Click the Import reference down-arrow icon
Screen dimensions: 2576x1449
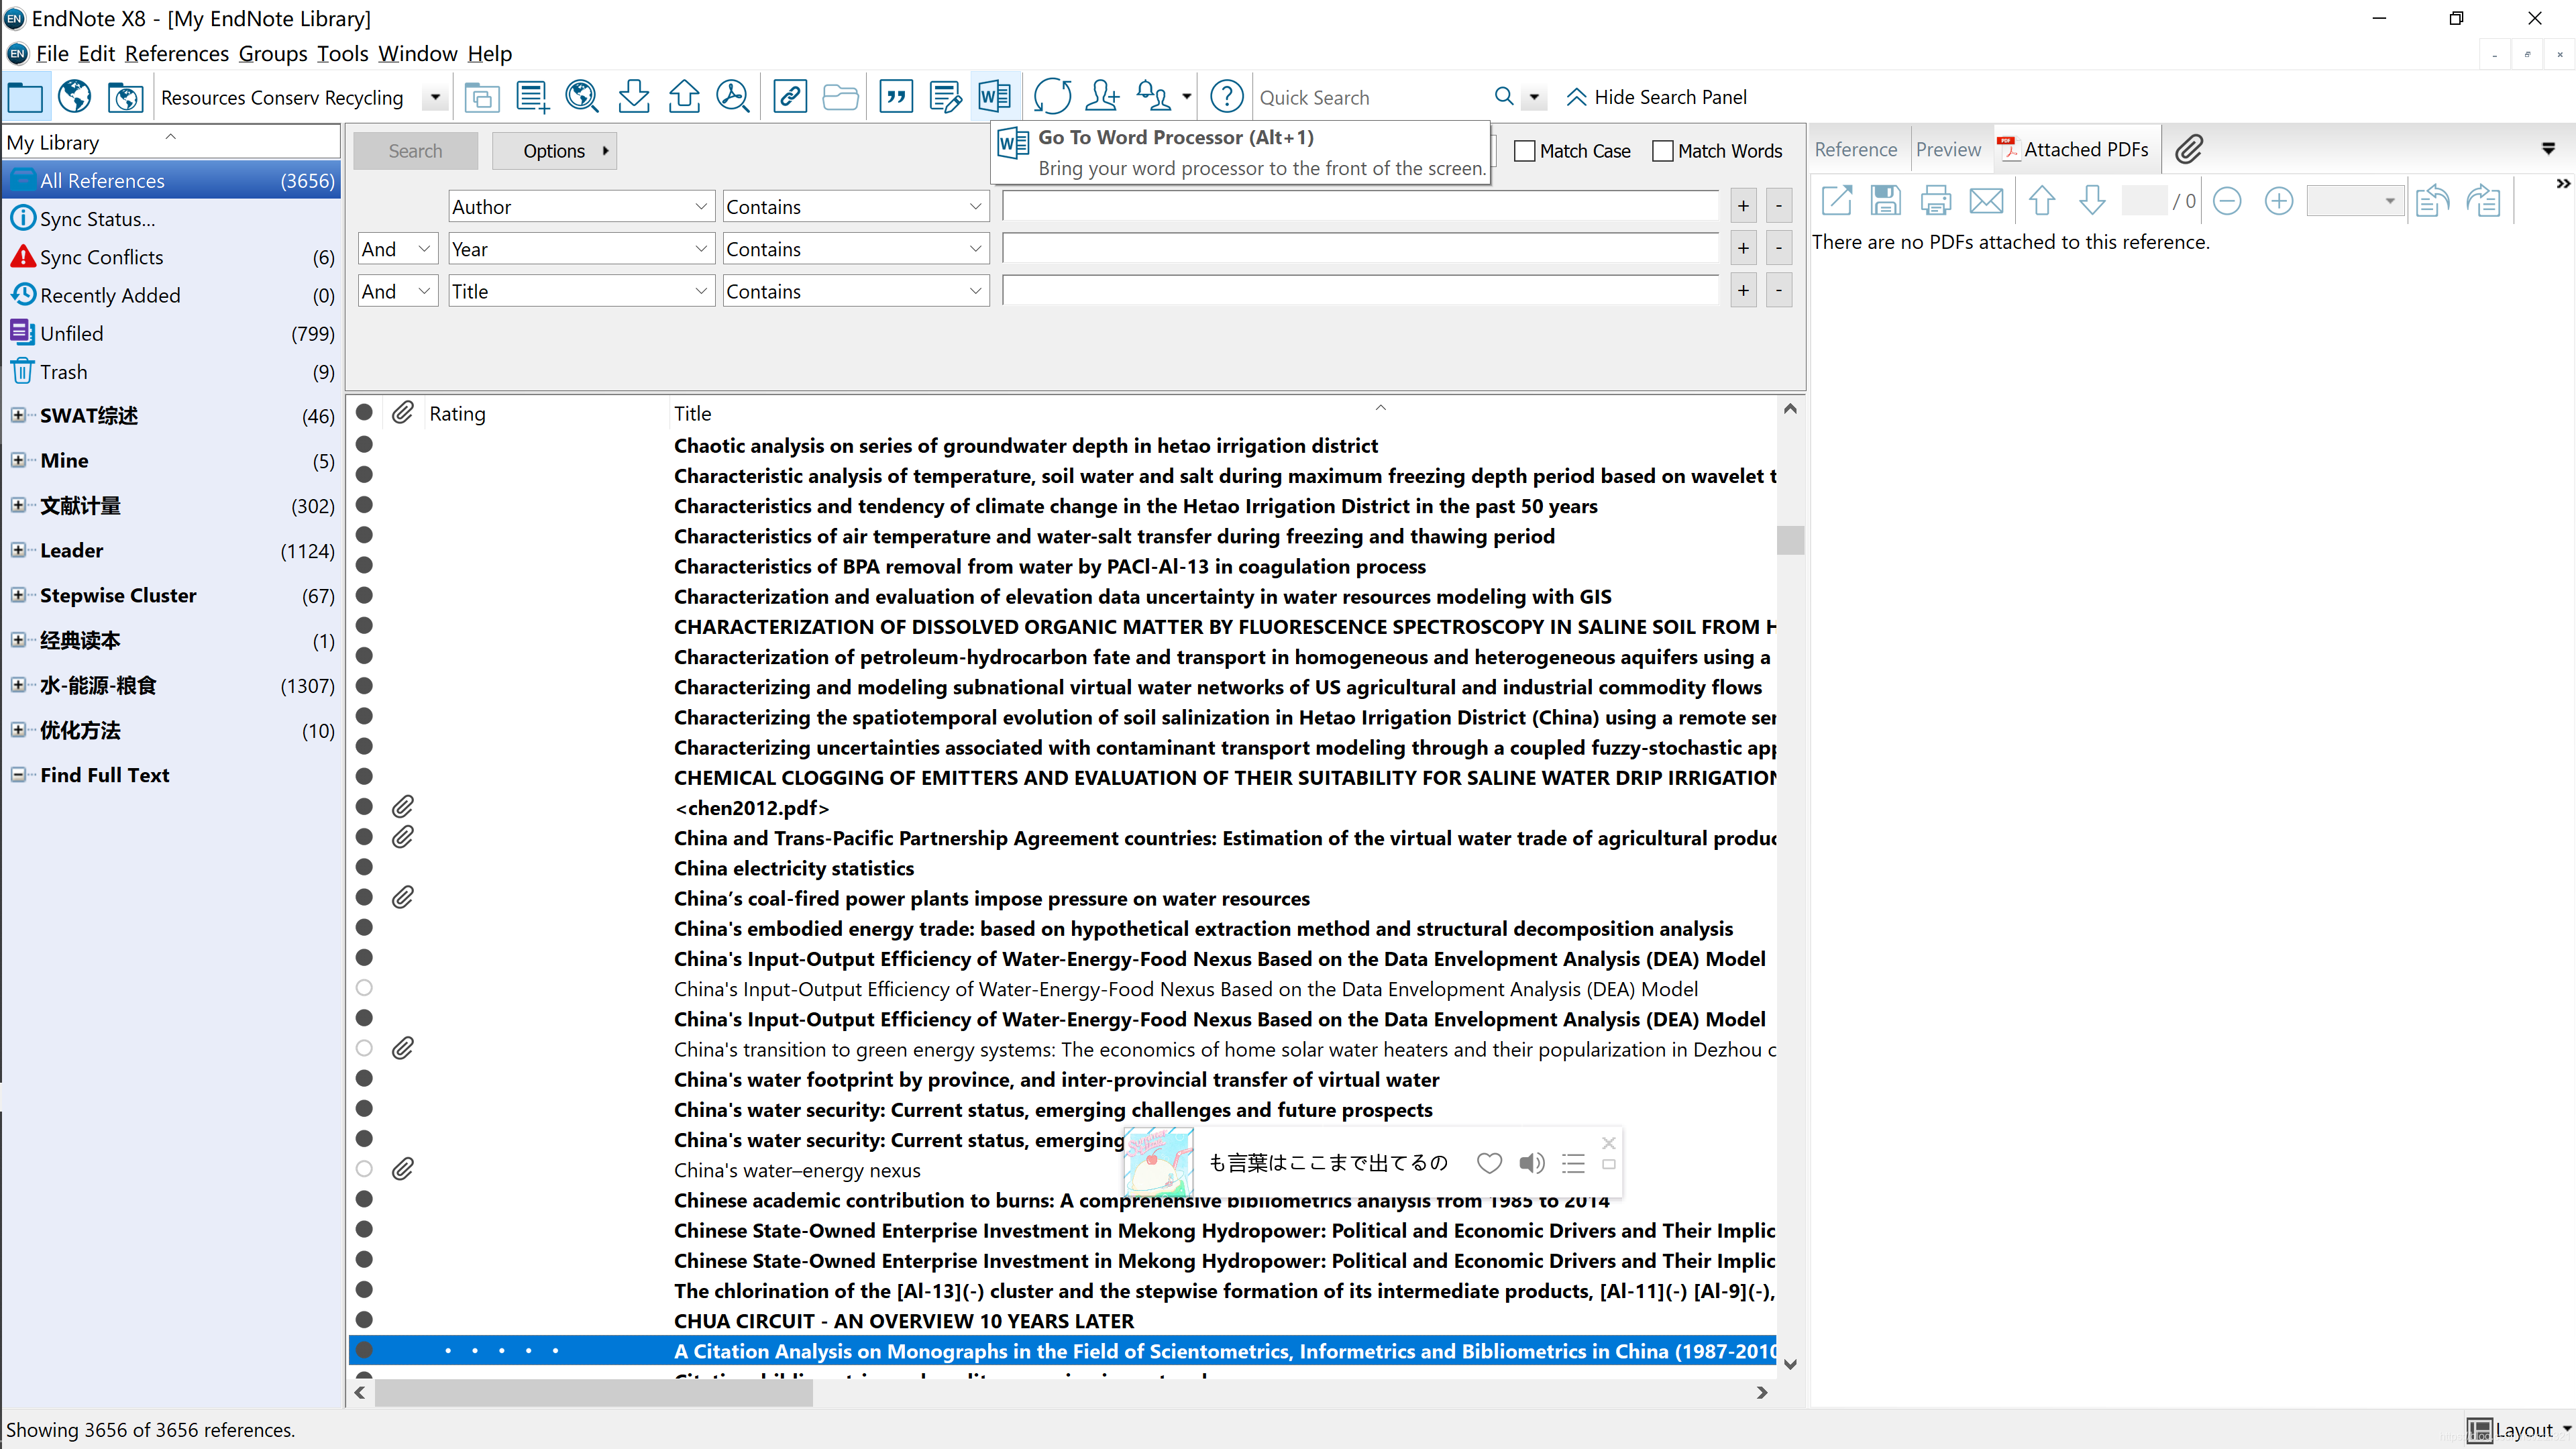633,97
